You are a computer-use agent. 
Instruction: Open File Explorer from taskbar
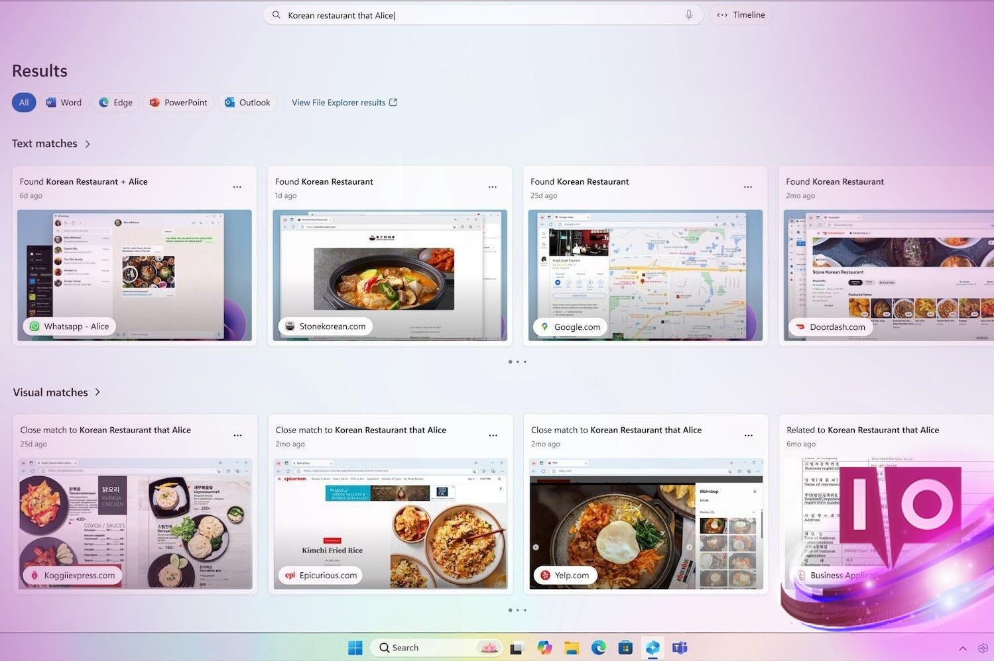click(x=572, y=648)
